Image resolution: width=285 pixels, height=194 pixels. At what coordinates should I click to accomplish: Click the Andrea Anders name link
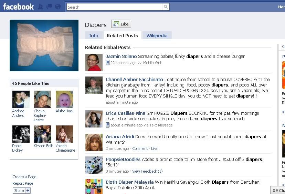(18, 113)
